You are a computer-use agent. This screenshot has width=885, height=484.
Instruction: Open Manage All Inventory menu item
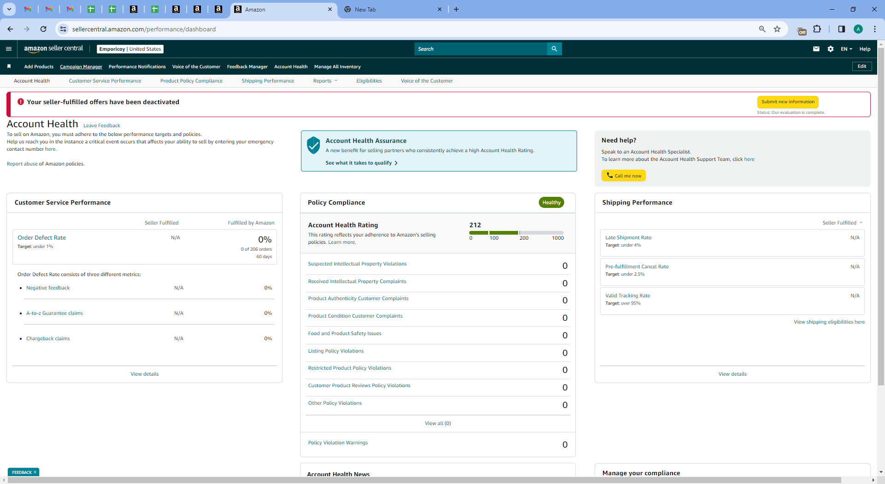click(x=337, y=67)
